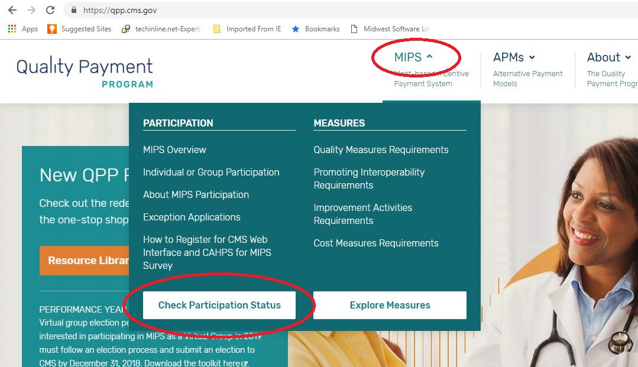
Task: Click the MEASURES column heading
Action: [x=339, y=123]
